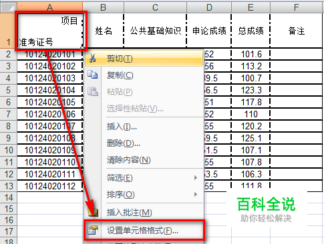This screenshot has height=244, width=324.
Task: Click the Format Cells icon
Action: click(x=93, y=230)
